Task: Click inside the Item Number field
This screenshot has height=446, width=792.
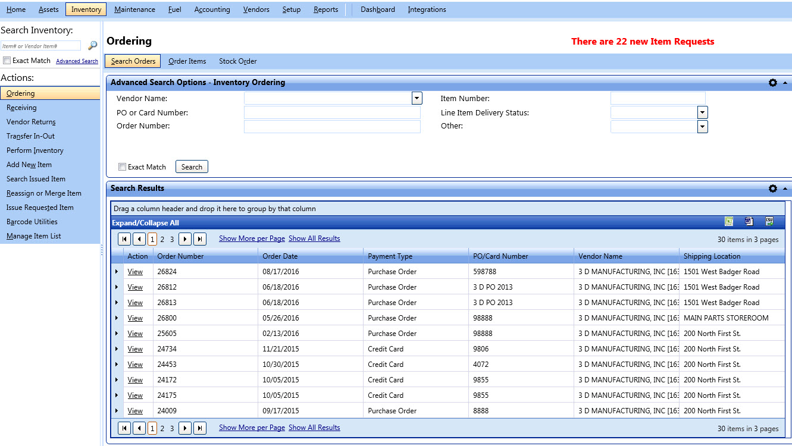Action: coord(658,98)
